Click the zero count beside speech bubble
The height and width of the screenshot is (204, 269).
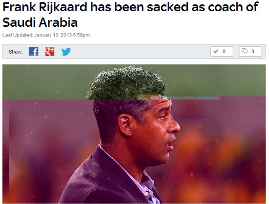[253, 51]
